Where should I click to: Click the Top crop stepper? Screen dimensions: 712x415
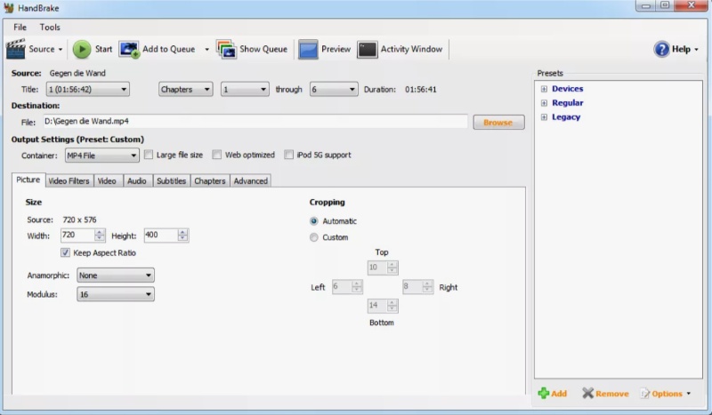click(392, 267)
